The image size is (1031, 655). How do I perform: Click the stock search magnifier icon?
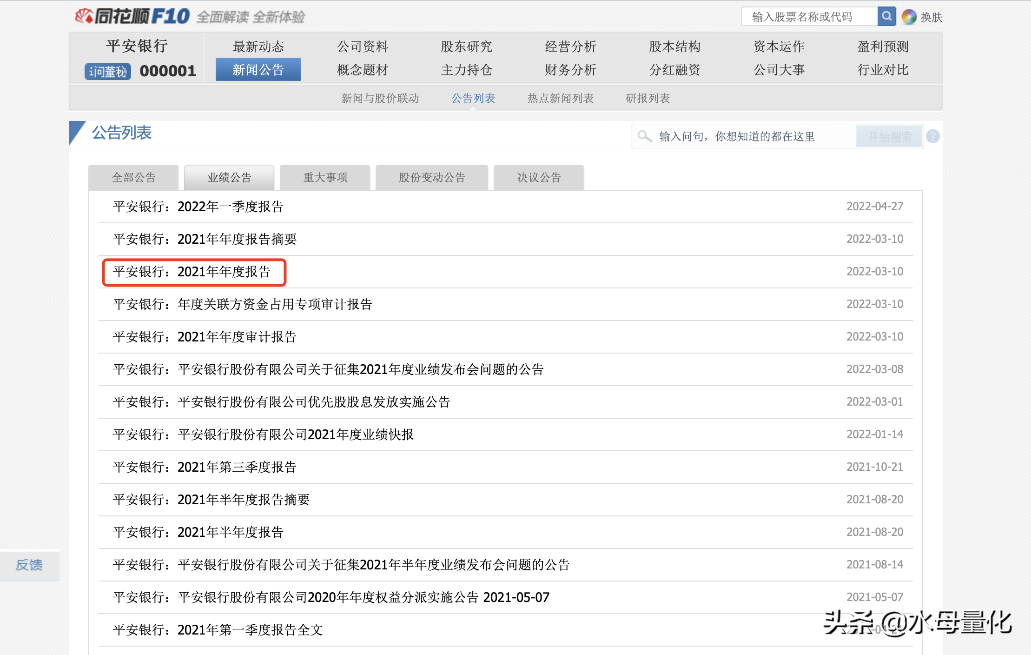[886, 17]
